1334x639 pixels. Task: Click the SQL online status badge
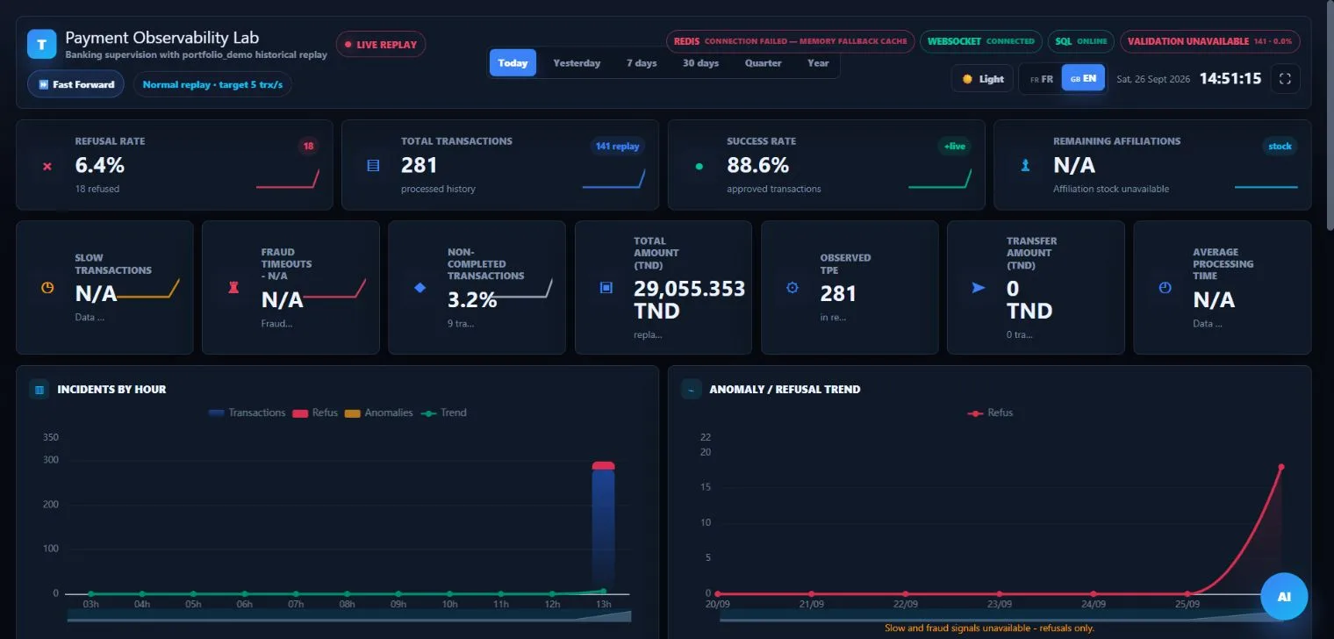[1080, 41]
